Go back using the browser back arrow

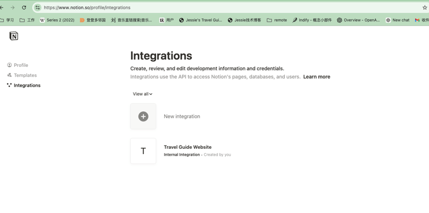point(2,7)
